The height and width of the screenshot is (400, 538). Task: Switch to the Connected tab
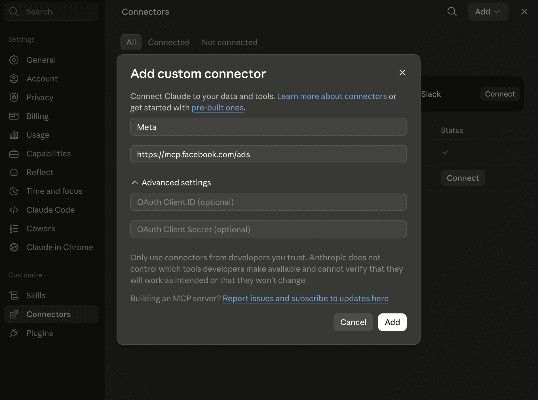[x=169, y=42]
